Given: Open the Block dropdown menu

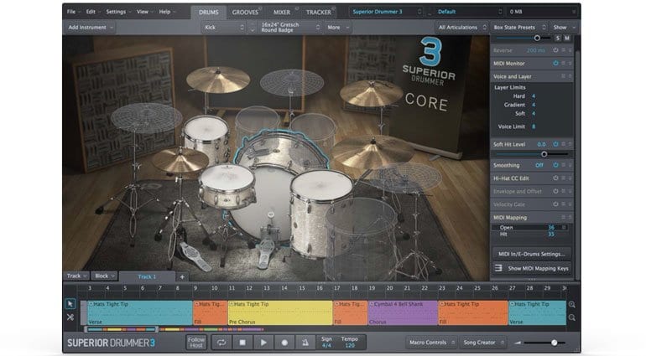Looking at the screenshot, I should (105, 276).
